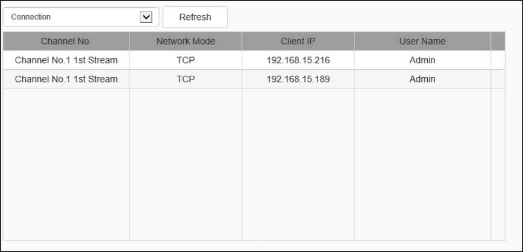Click the Network Mode column header
This screenshot has height=252, width=523.
186,41
